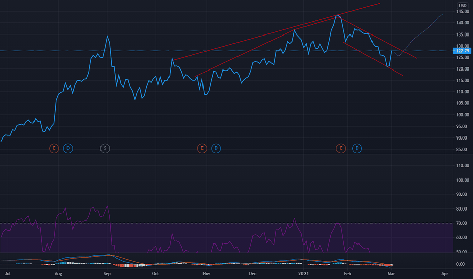Click the Jul label on time axis
473x279 pixels.
pyautogui.click(x=8, y=274)
